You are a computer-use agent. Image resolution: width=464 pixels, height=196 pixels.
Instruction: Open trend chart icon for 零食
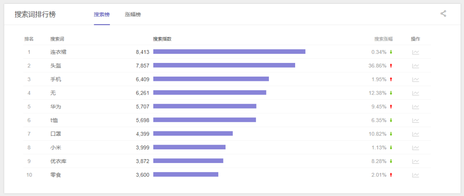coord(415,175)
